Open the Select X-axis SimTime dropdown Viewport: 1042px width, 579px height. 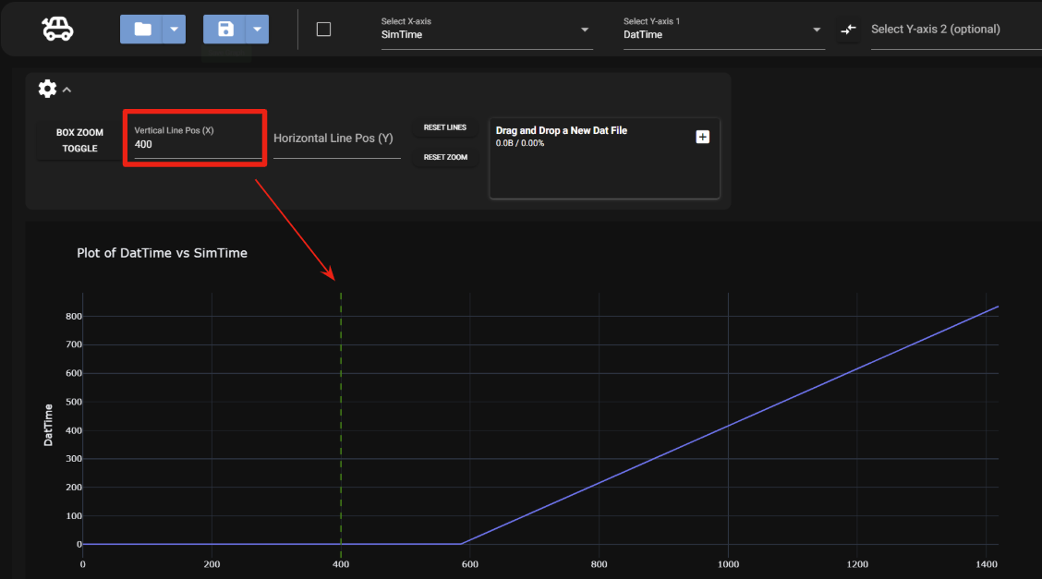click(x=486, y=34)
